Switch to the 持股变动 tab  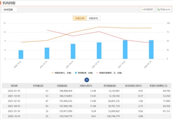tap(94, 18)
